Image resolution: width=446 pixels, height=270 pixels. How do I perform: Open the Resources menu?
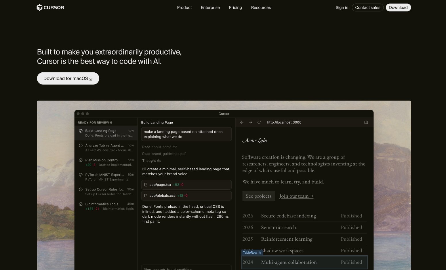pyautogui.click(x=261, y=7)
